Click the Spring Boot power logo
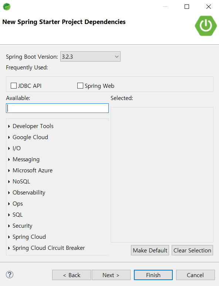 [x=206, y=26]
